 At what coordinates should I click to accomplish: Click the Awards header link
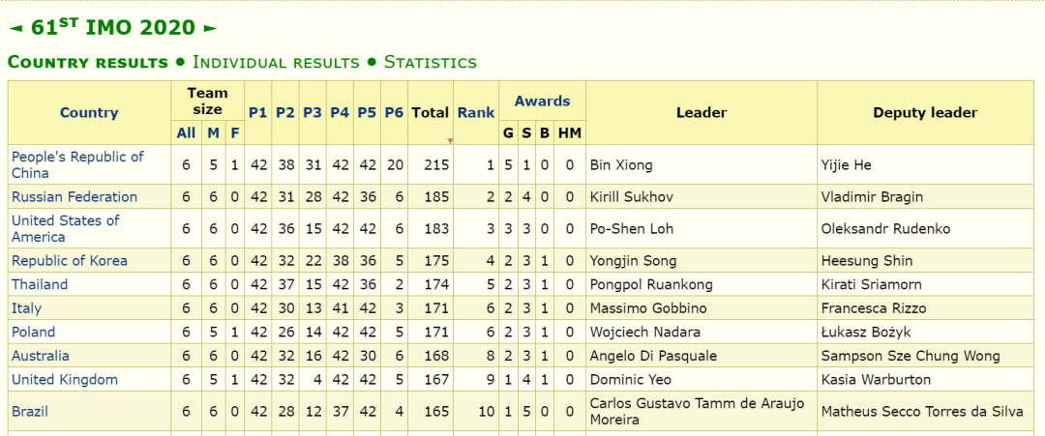point(542,101)
